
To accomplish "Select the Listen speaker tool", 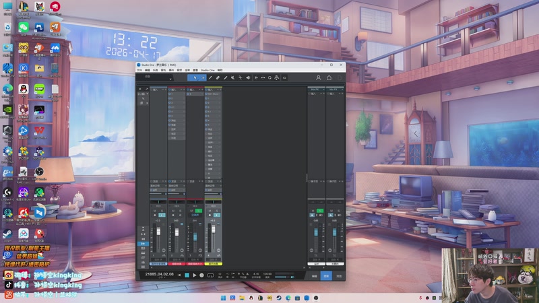I will [x=248, y=77].
